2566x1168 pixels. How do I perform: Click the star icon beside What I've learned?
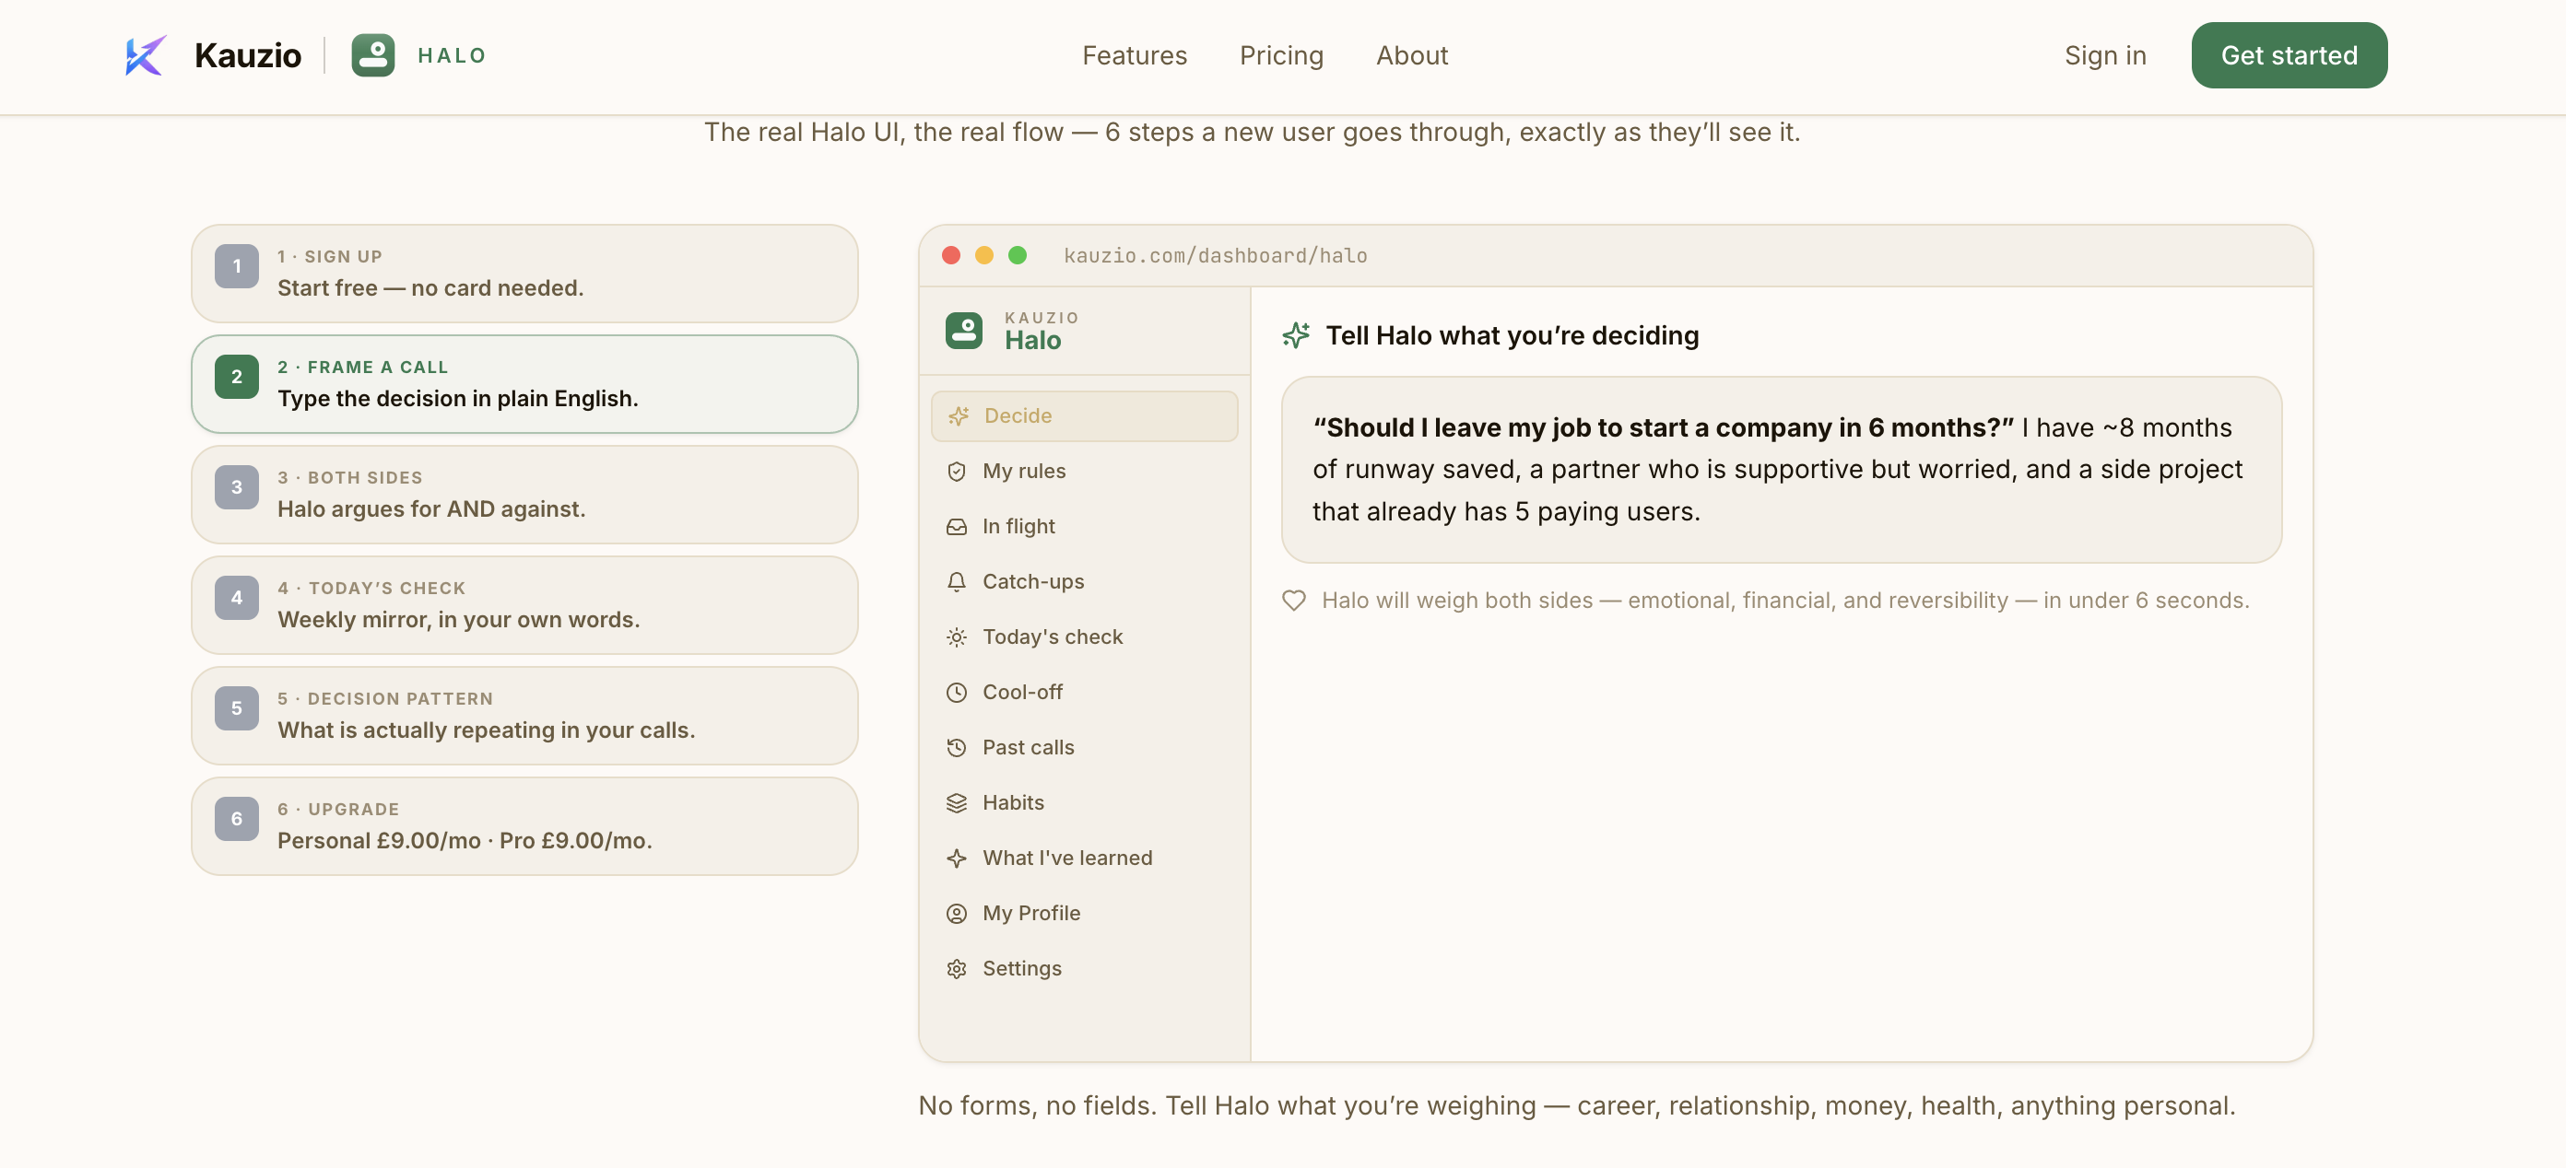click(957, 858)
